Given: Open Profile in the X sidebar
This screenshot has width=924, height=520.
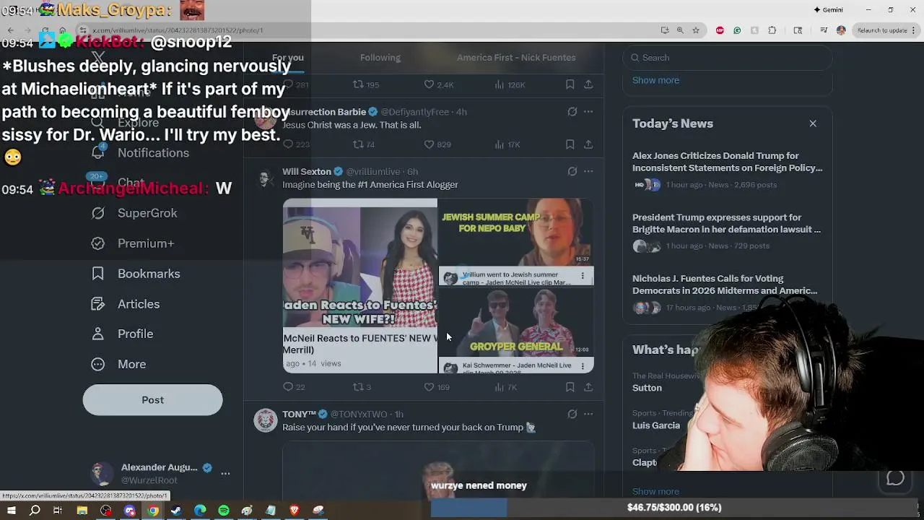Looking at the screenshot, I should 122,334.
